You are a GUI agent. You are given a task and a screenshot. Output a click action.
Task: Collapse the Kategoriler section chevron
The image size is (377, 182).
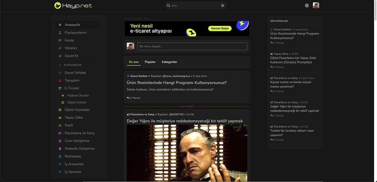click(x=60, y=65)
